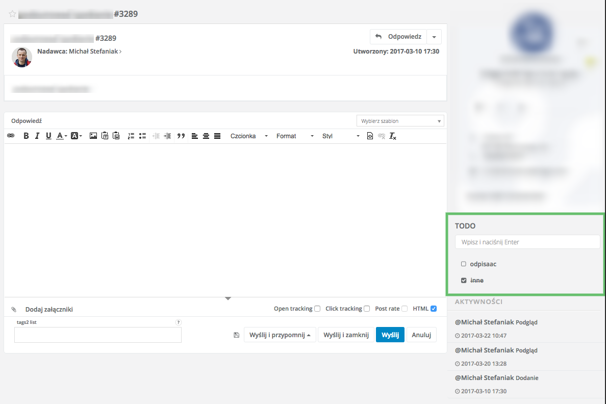Insert a bulleted list
606x404 pixels.
point(143,136)
